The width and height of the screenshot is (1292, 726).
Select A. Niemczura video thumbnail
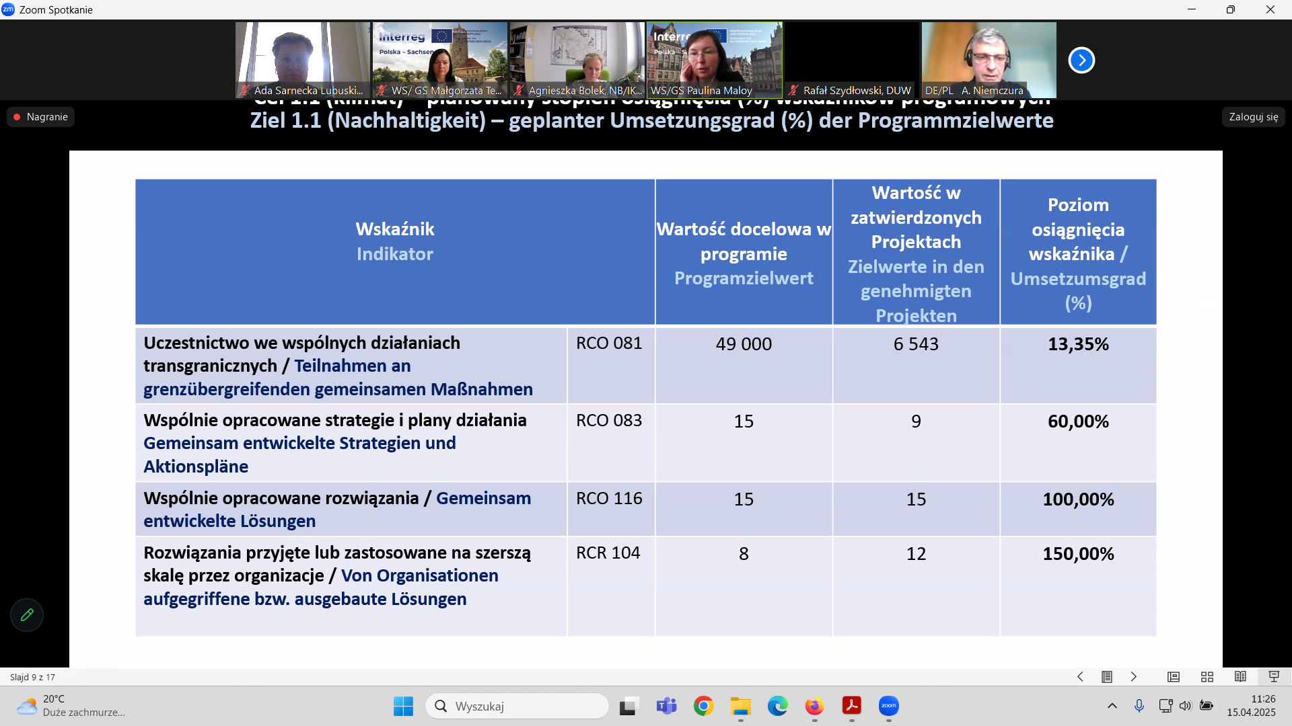tap(989, 60)
